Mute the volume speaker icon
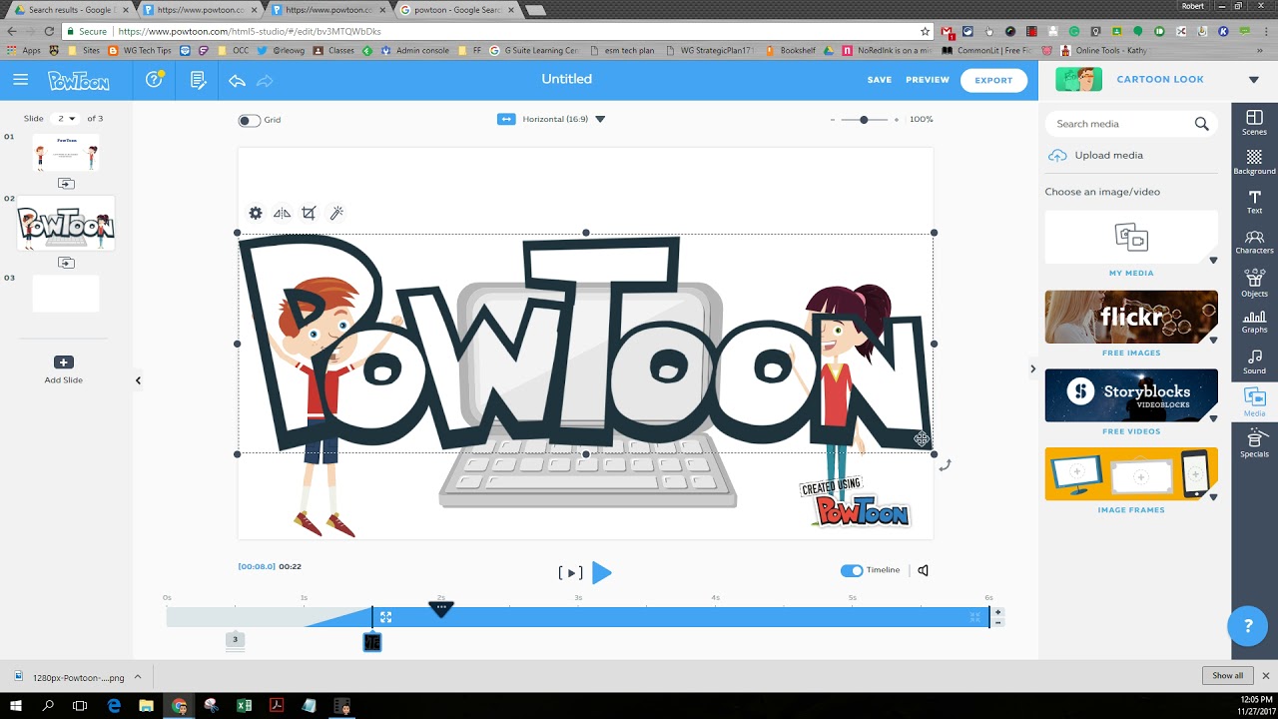Viewport: 1278px width, 719px height. click(924, 570)
